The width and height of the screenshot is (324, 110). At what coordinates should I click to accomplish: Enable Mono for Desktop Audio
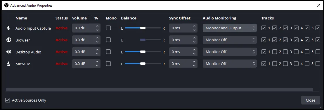(108, 52)
